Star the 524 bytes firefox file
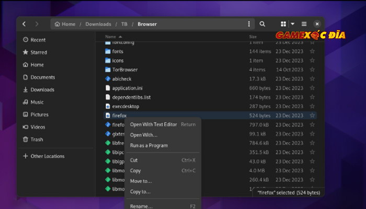This screenshot has height=209, width=366. click(x=312, y=115)
